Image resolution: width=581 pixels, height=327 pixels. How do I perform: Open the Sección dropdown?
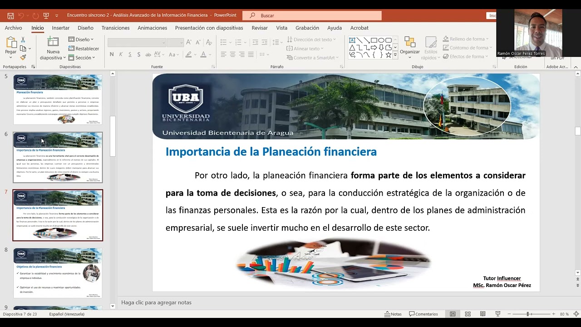[82, 58]
